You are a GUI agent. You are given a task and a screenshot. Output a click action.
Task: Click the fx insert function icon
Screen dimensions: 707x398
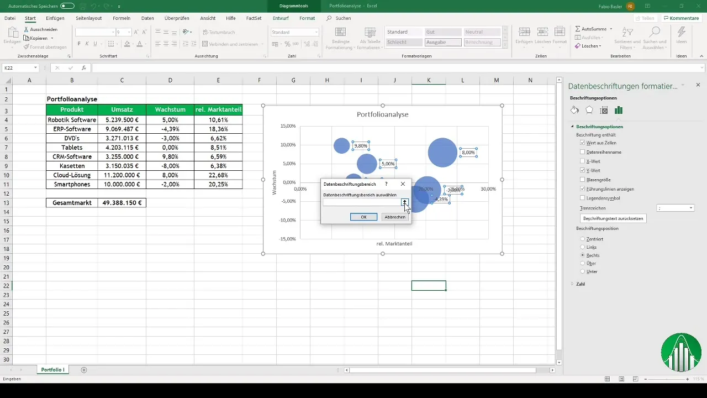click(x=83, y=68)
